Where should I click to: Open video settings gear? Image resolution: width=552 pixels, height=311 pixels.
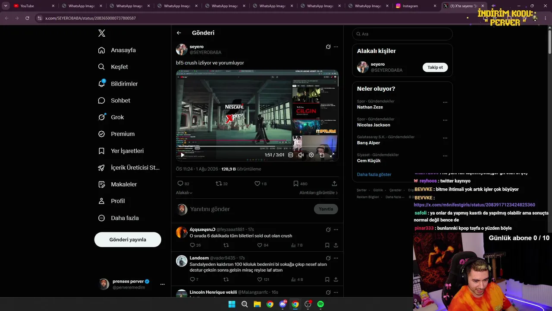(311, 155)
